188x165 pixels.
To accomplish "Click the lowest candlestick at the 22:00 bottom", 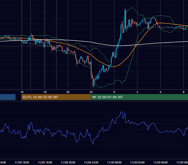I will [93, 82].
